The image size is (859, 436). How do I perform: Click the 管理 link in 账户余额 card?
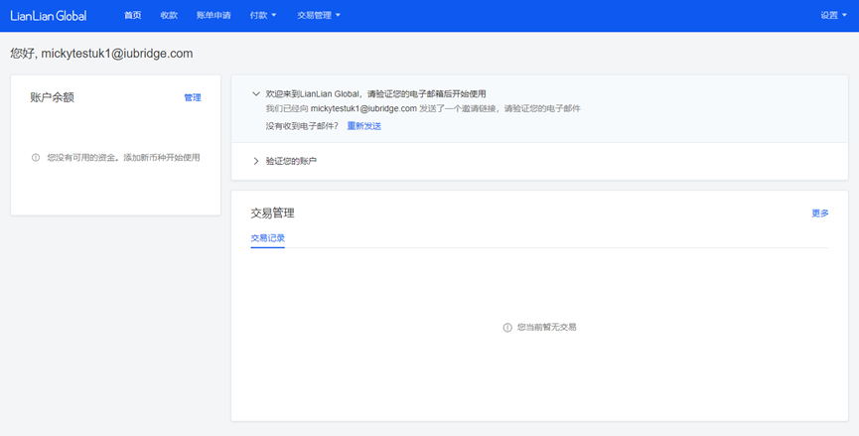tap(193, 97)
